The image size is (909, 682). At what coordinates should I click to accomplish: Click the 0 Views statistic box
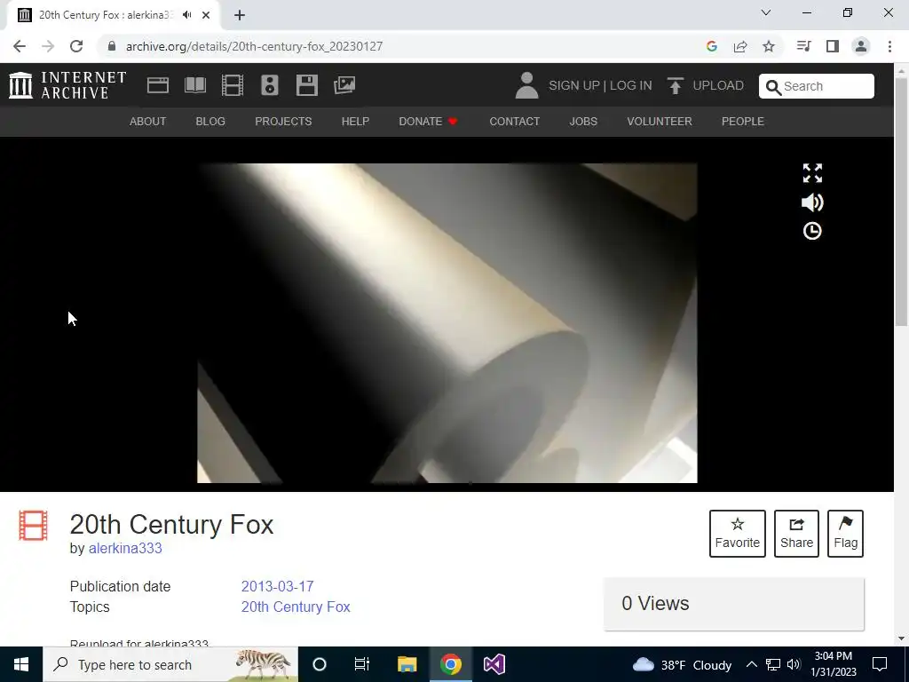tap(734, 604)
